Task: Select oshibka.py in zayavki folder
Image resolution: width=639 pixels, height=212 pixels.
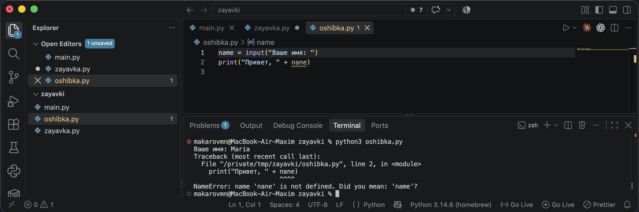Action: point(103,119)
